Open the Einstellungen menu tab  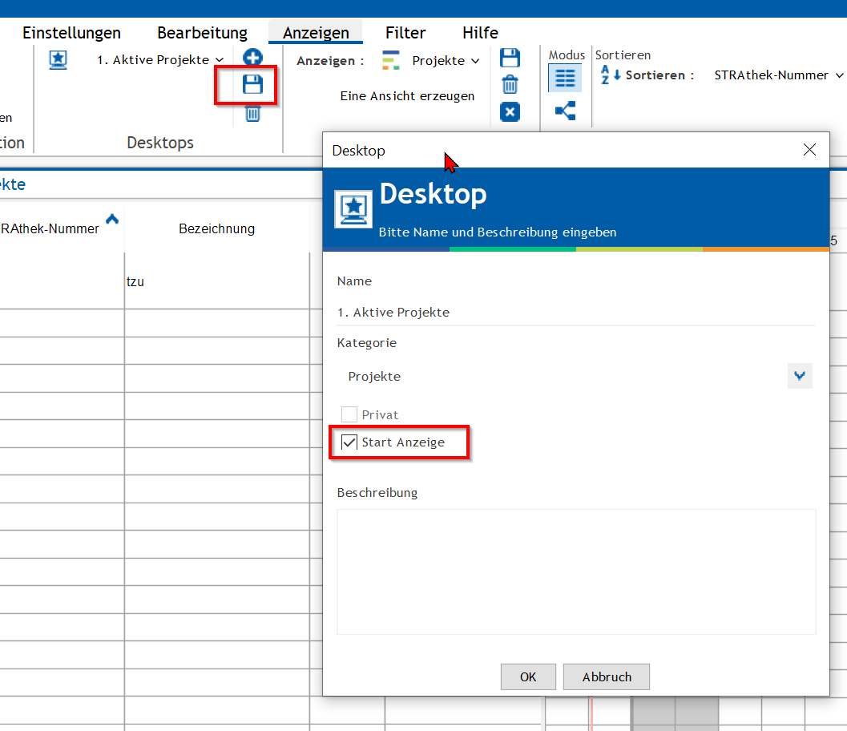[x=71, y=32]
